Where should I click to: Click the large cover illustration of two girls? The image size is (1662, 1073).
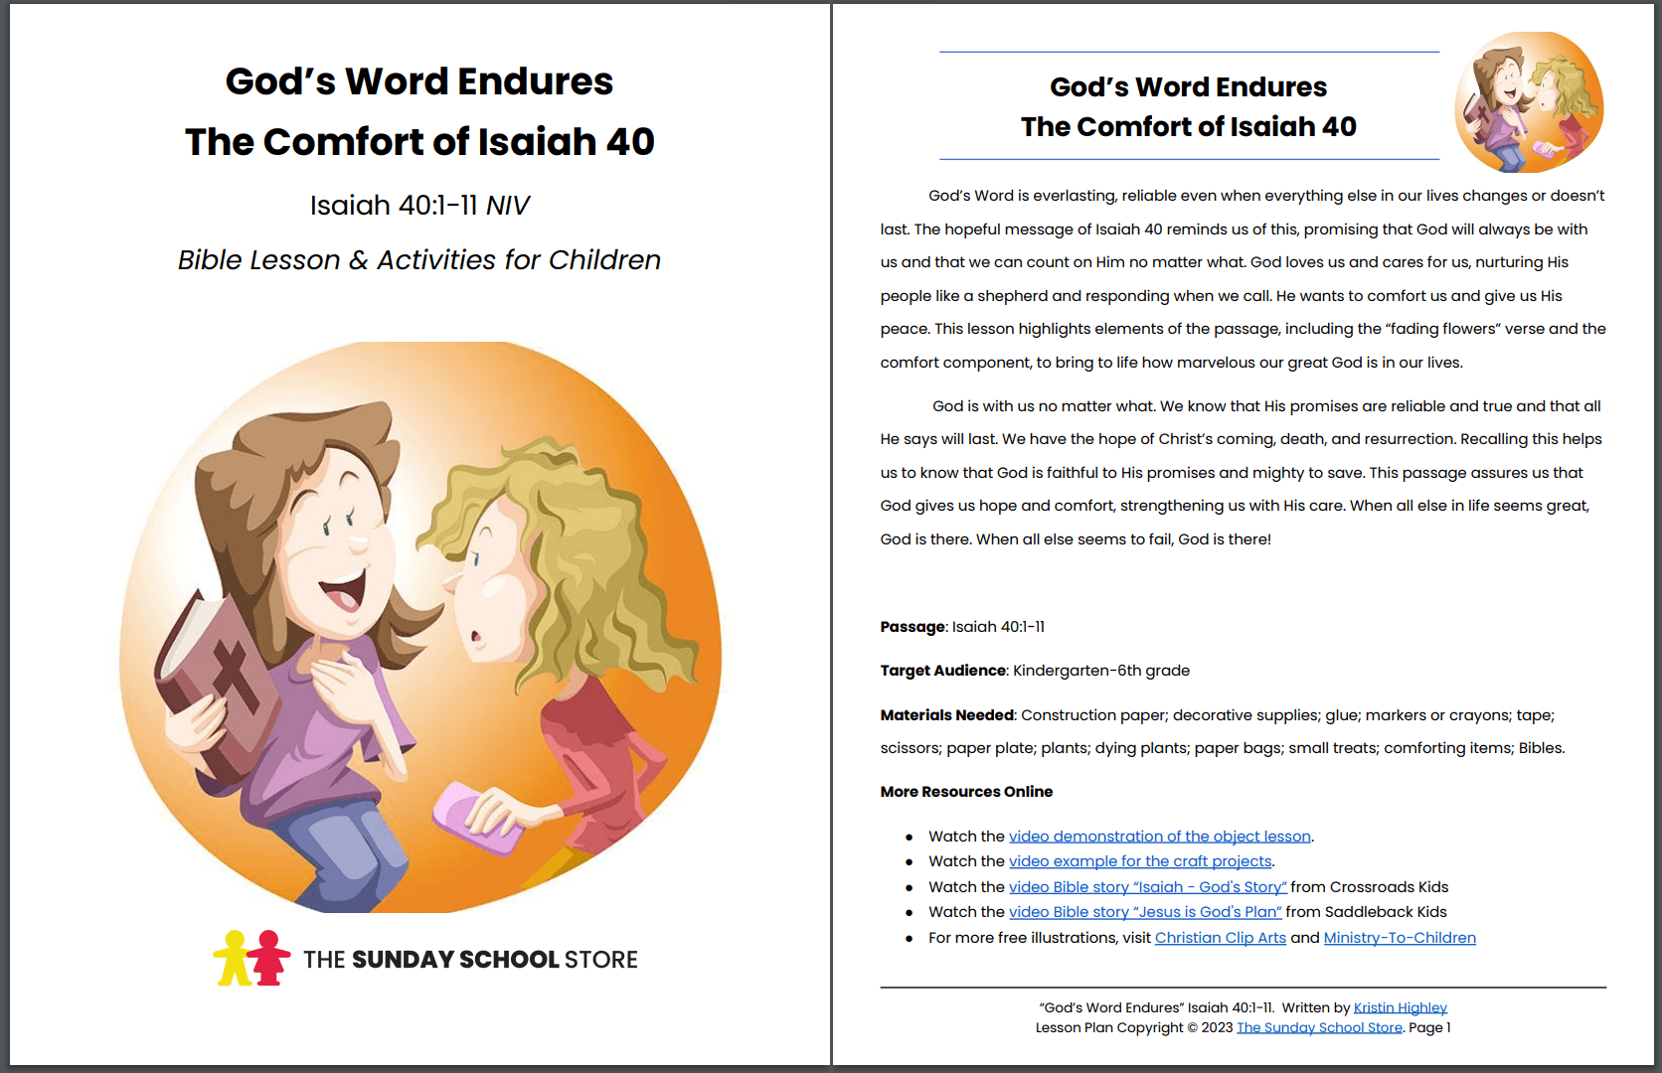pos(420,626)
